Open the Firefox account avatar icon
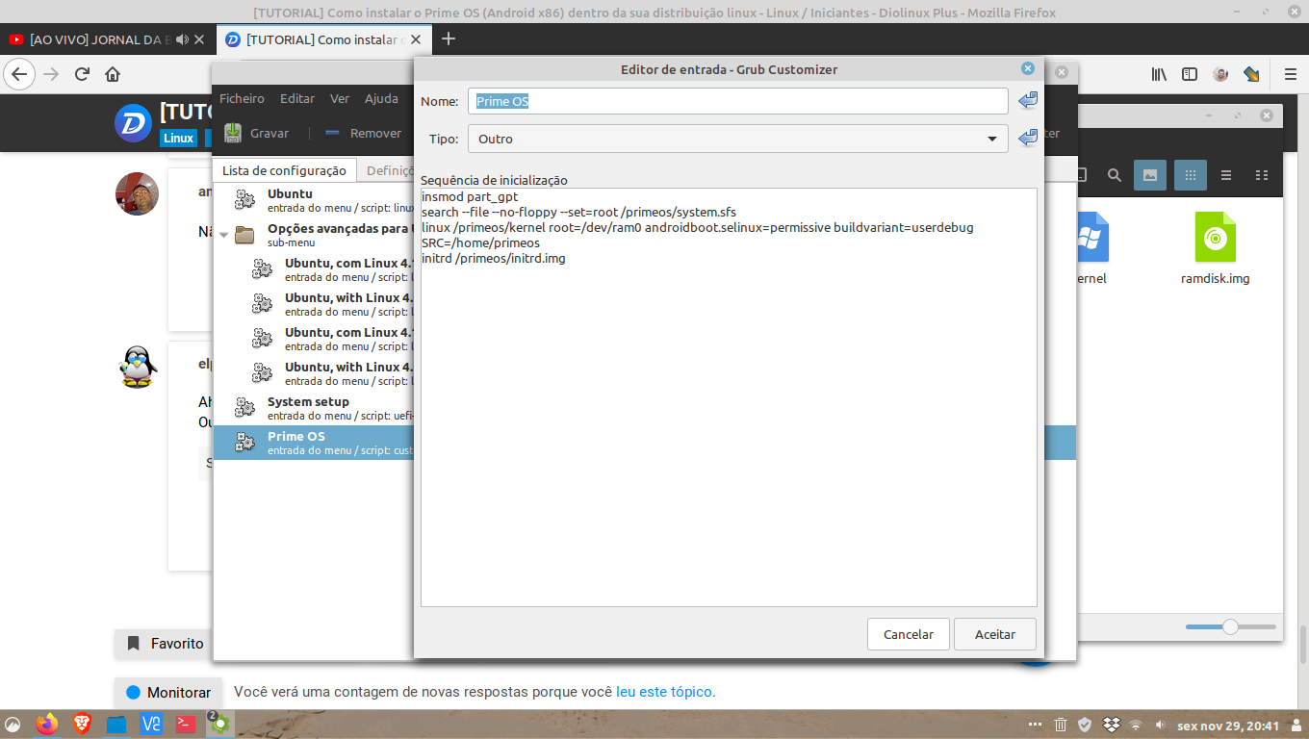This screenshot has height=739, width=1309. click(x=1220, y=74)
